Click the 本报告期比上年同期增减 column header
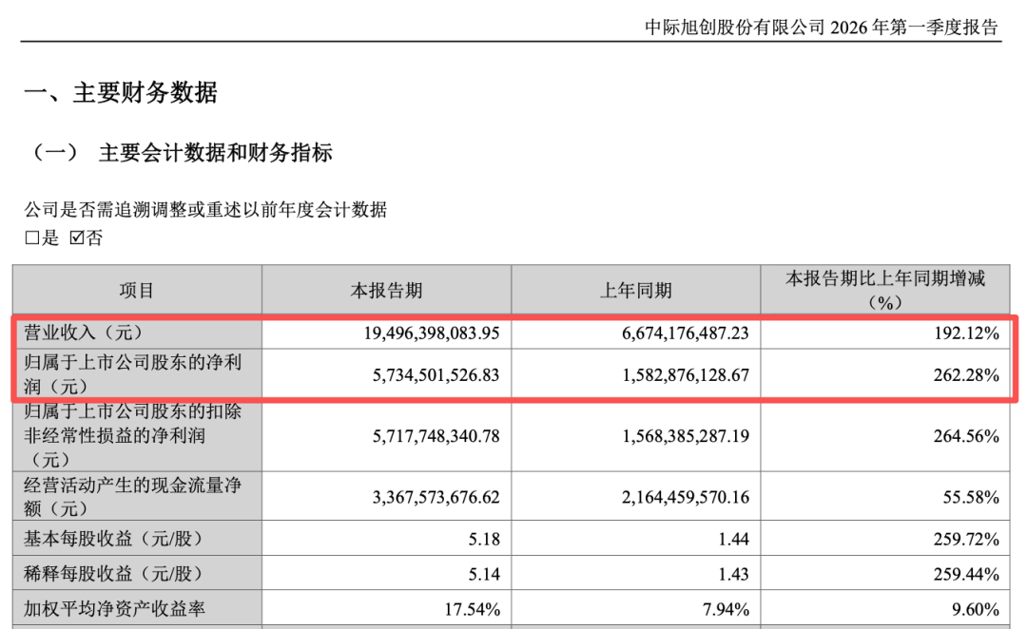 point(885,290)
